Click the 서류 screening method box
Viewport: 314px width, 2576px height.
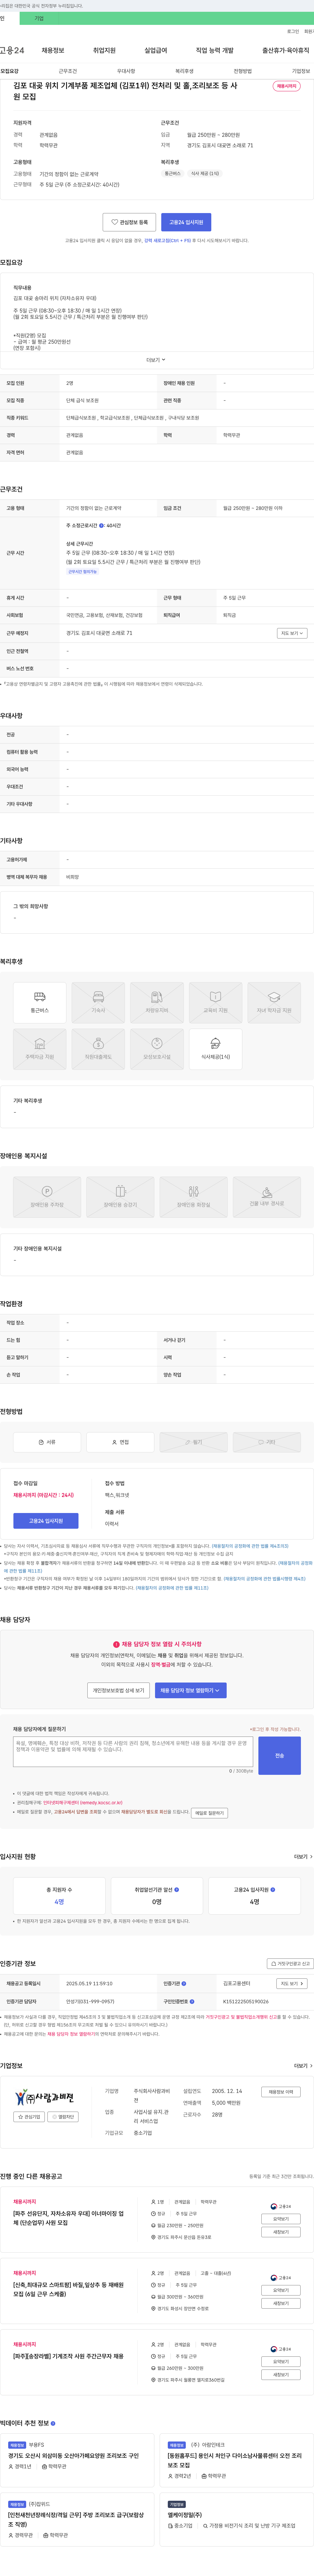(47, 1442)
